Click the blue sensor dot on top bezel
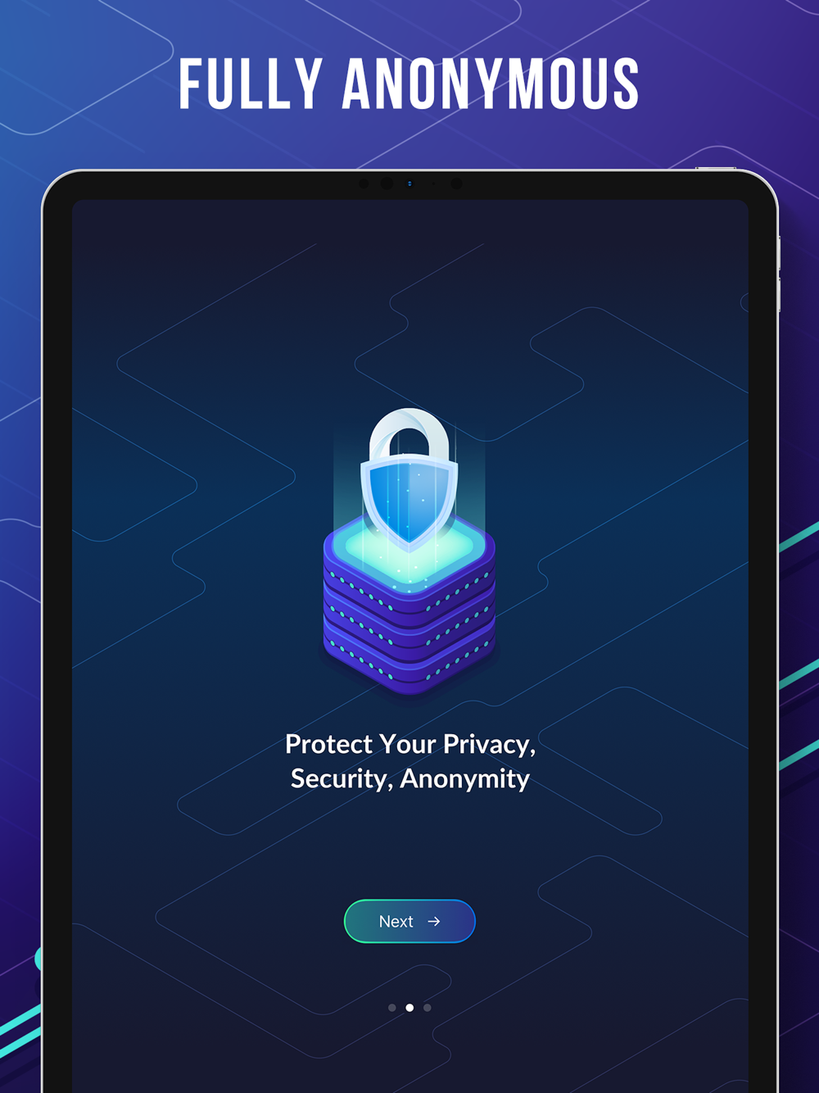Viewport: 819px width, 1093px height. tap(409, 184)
